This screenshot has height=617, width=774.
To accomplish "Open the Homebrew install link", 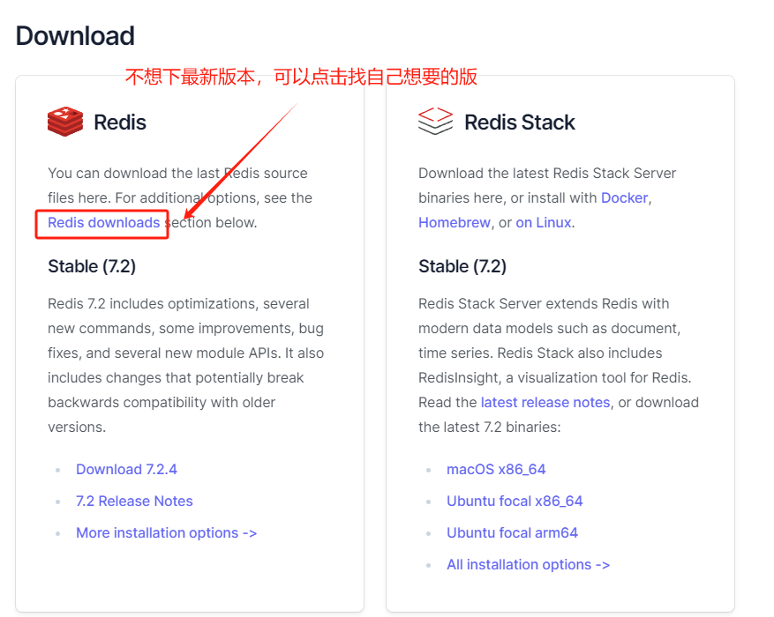I will 454,222.
